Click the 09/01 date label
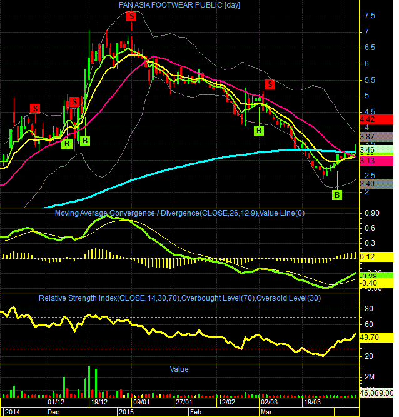The height and width of the screenshot is (417, 399). [141, 402]
